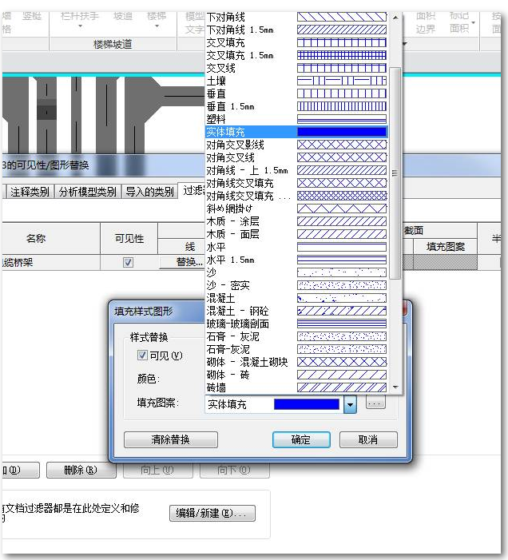Click solid blue swatch in 填充图案 combo box

click(306, 404)
